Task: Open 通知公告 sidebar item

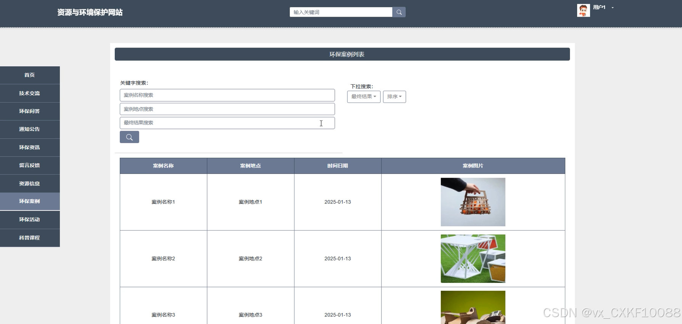Action: 30,129
